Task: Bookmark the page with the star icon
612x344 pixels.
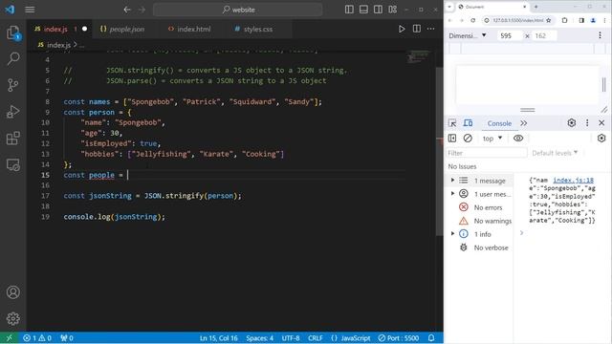Action: point(549,20)
